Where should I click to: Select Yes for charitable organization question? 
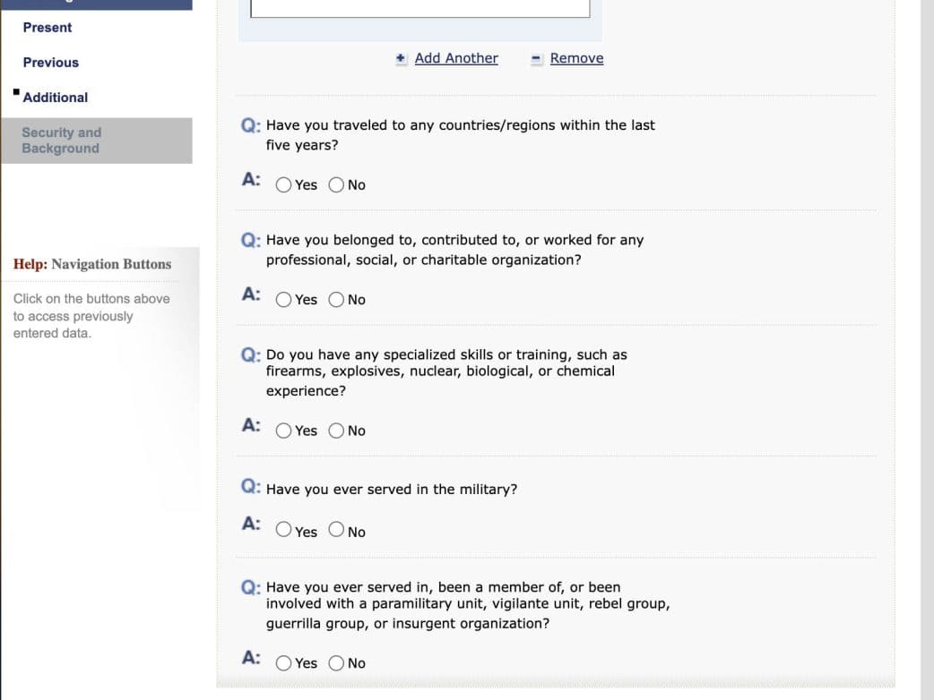pos(283,300)
